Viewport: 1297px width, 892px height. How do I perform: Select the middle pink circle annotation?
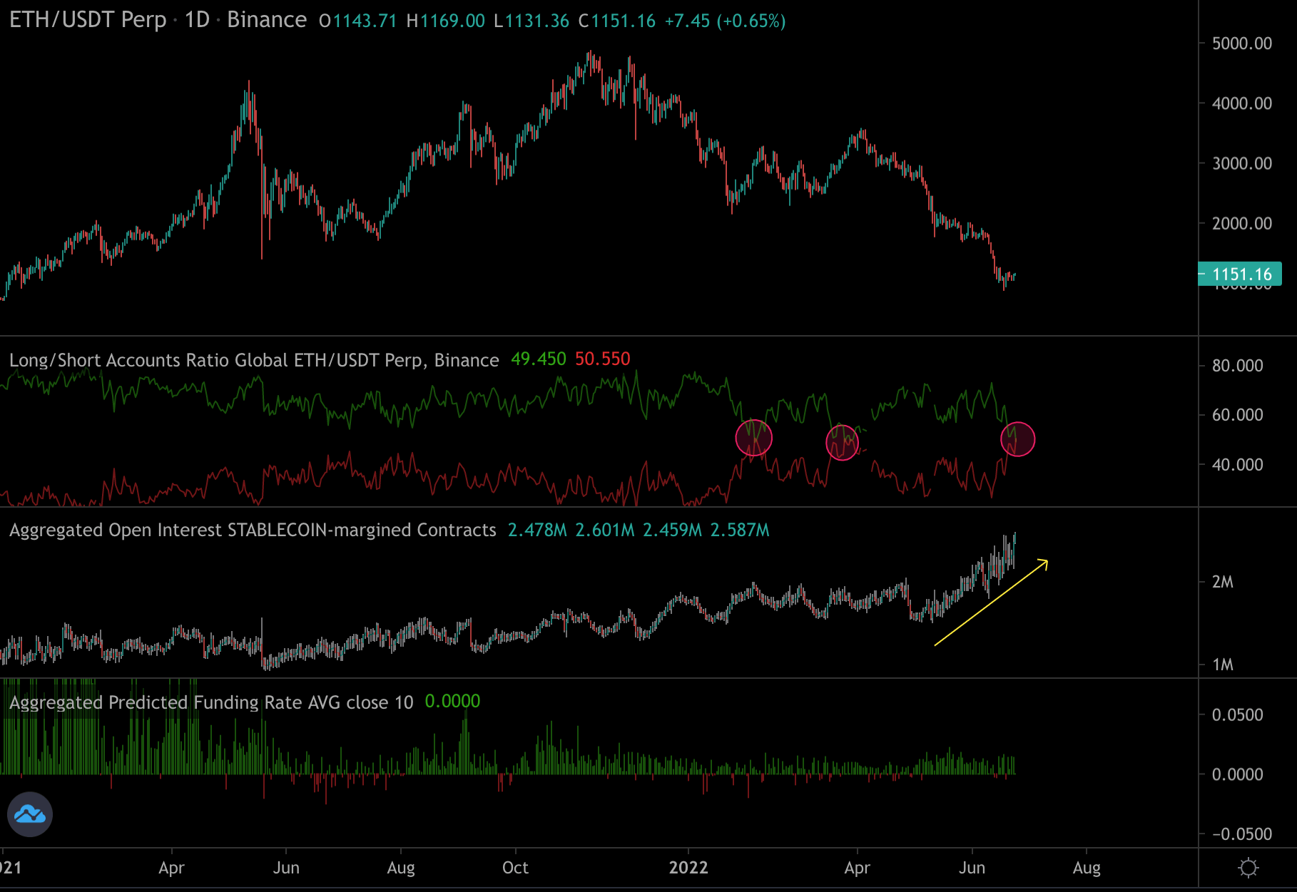(x=842, y=443)
